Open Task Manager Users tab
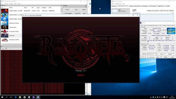Screen dimensions: 176x99 point(153,6)
